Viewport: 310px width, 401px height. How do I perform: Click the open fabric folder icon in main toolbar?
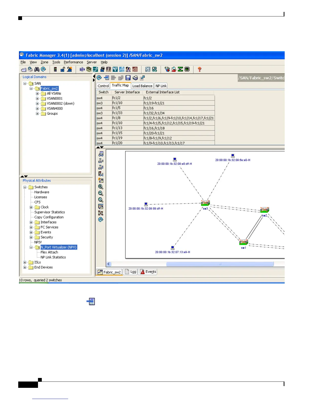(x=24, y=69)
